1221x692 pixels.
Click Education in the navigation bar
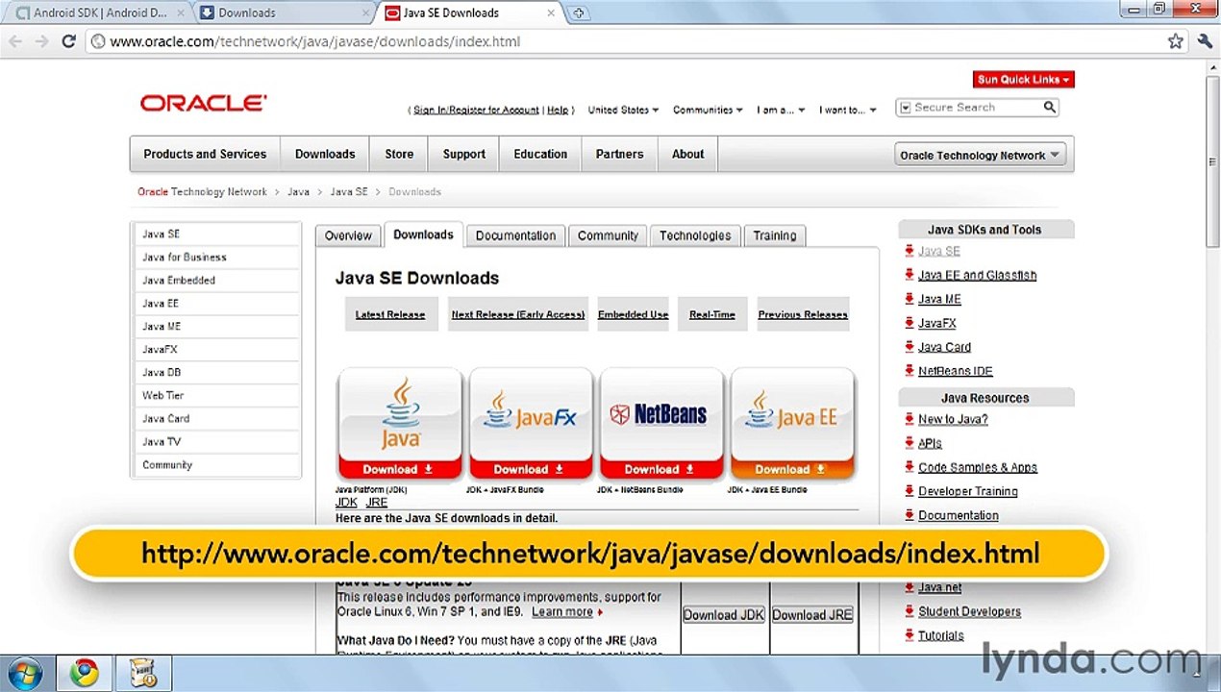[540, 154]
